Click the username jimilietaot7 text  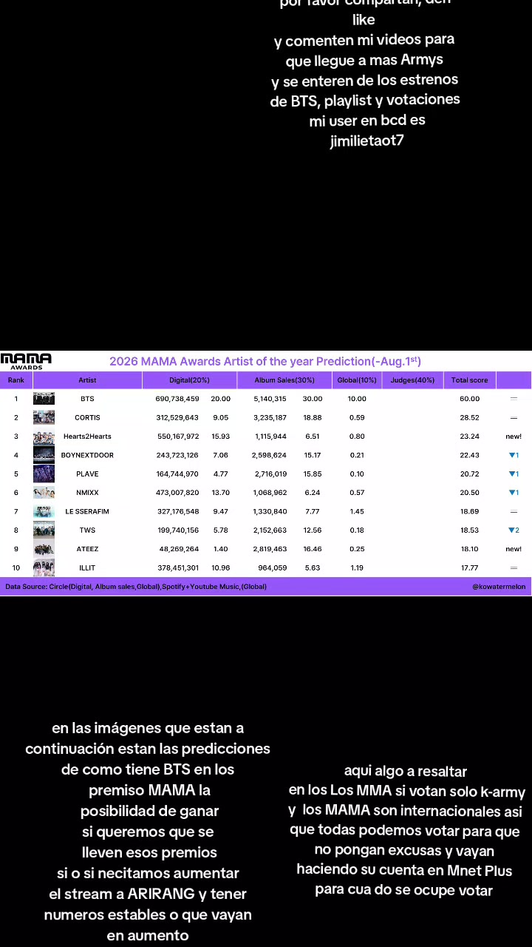click(366, 140)
